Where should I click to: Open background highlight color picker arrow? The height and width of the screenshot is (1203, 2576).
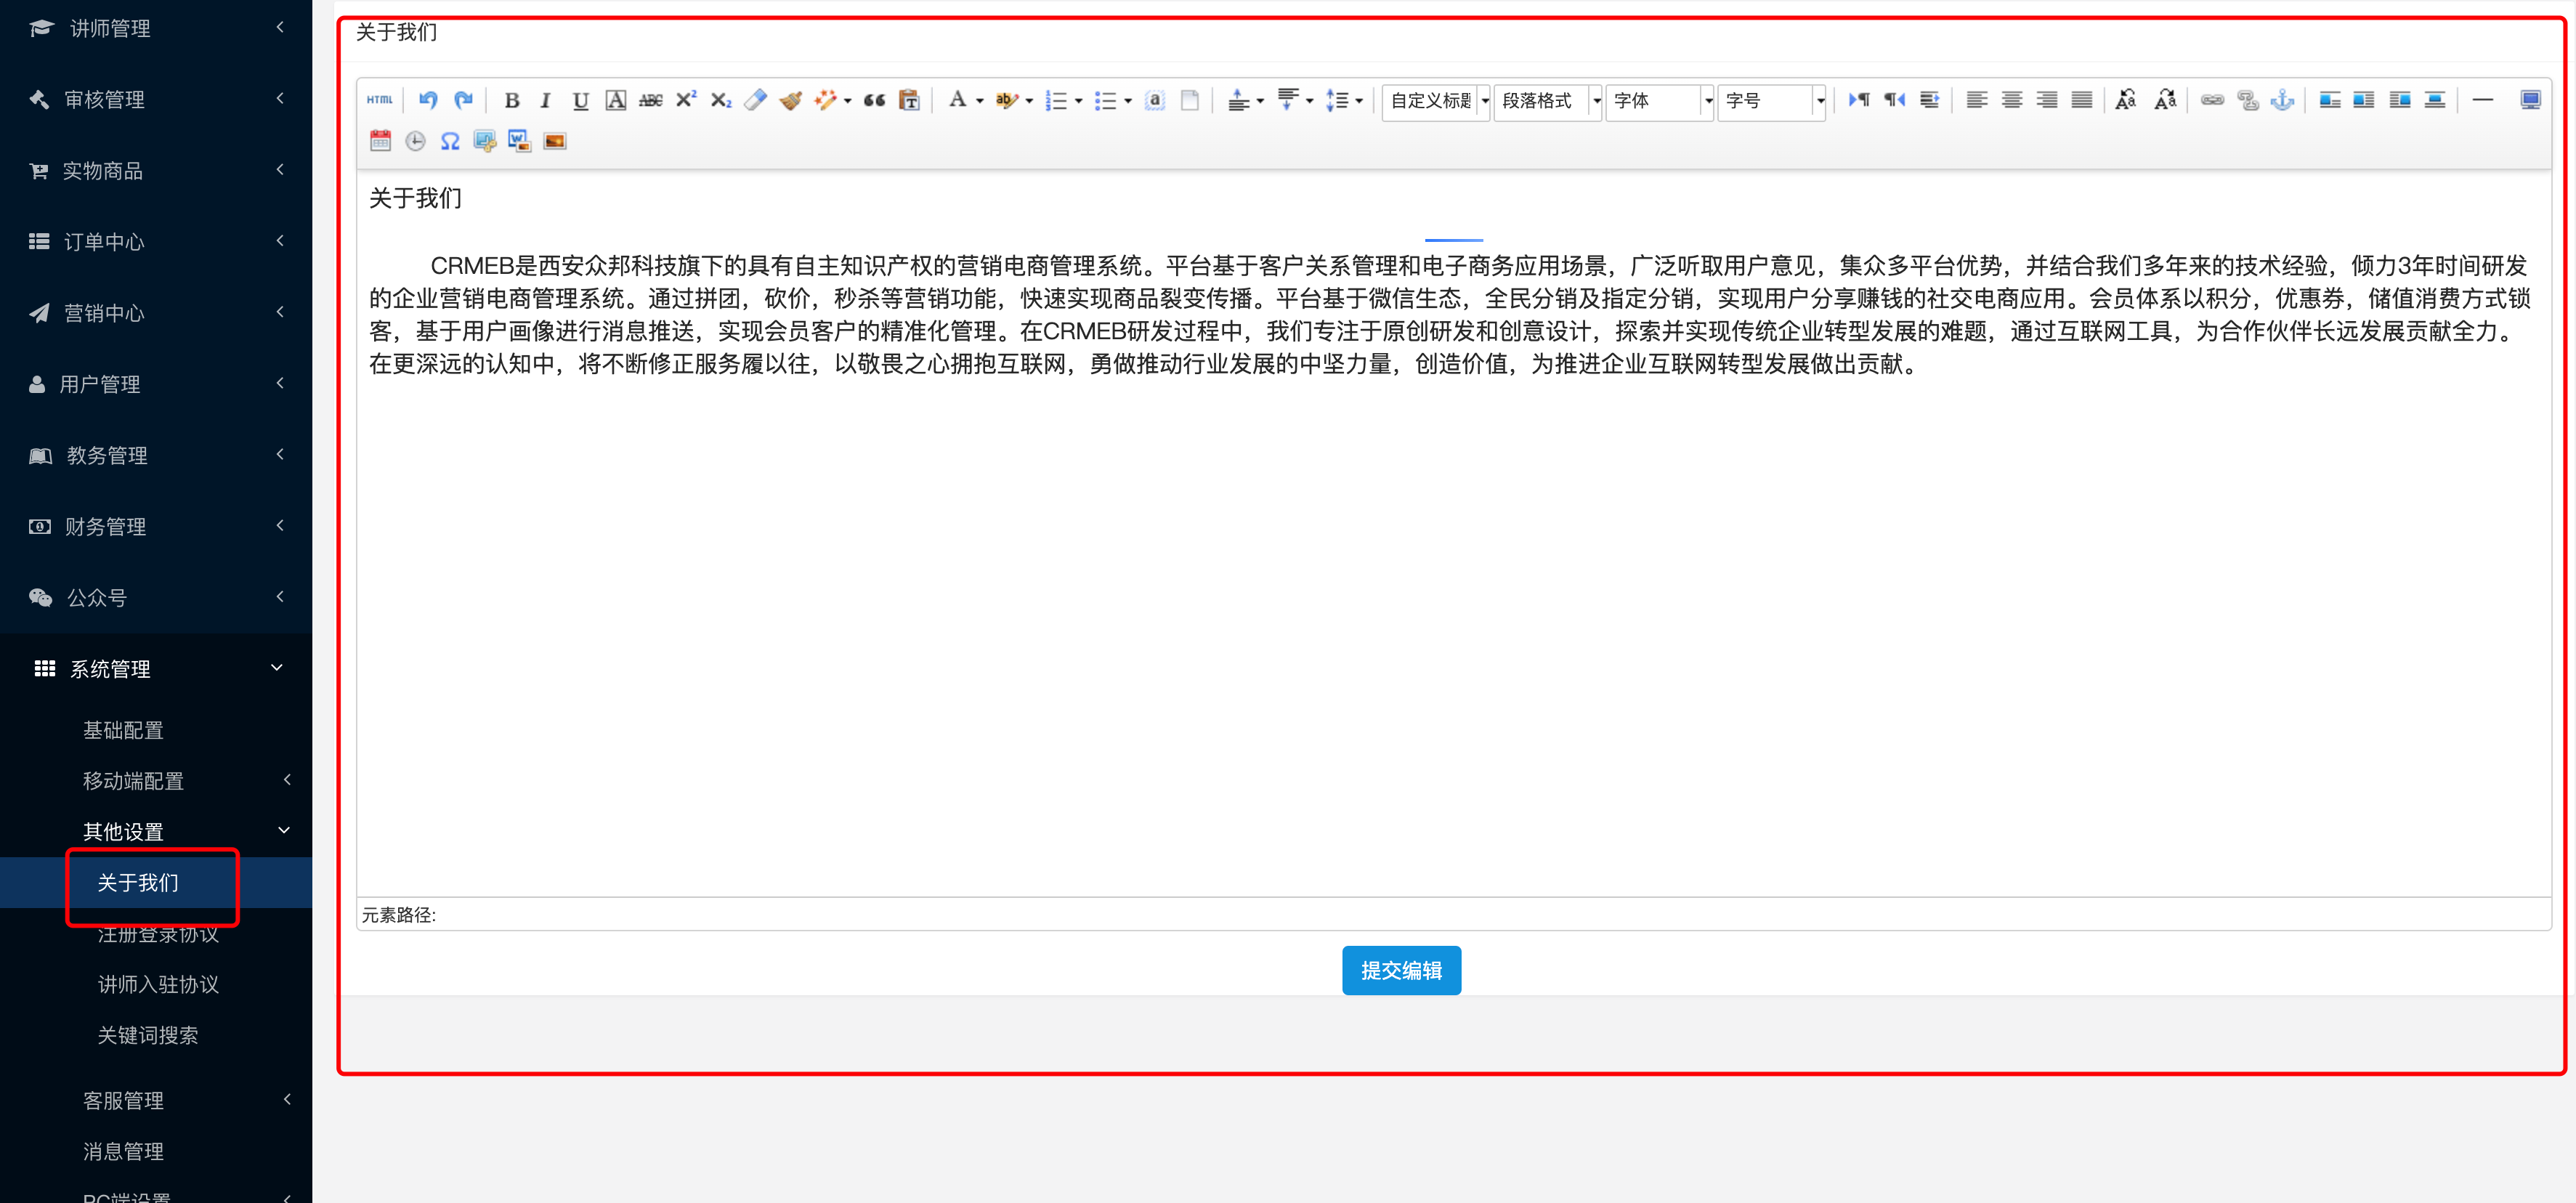click(x=1029, y=101)
